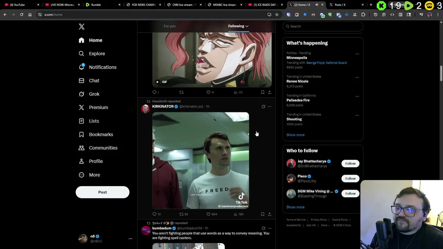Image resolution: width=443 pixels, height=249 pixels.
Task: Play the anime GIF
Action: point(157,82)
